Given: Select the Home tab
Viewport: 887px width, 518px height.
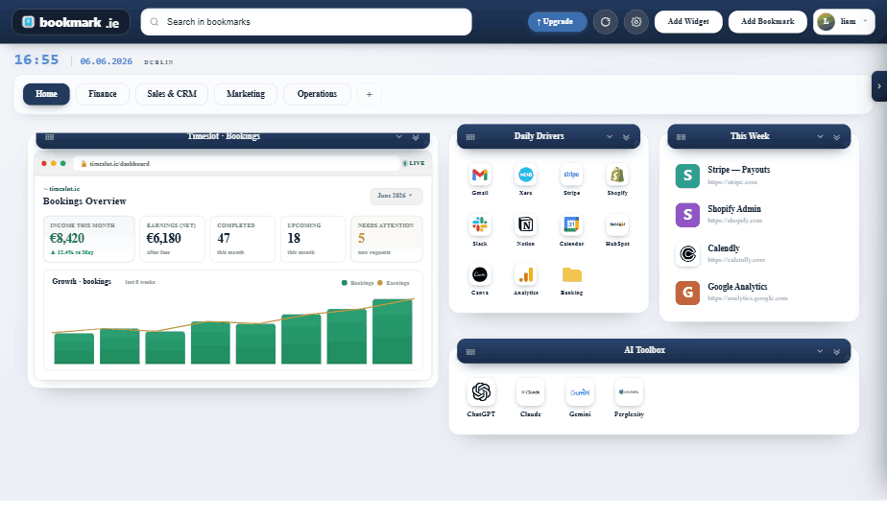Looking at the screenshot, I should point(46,94).
